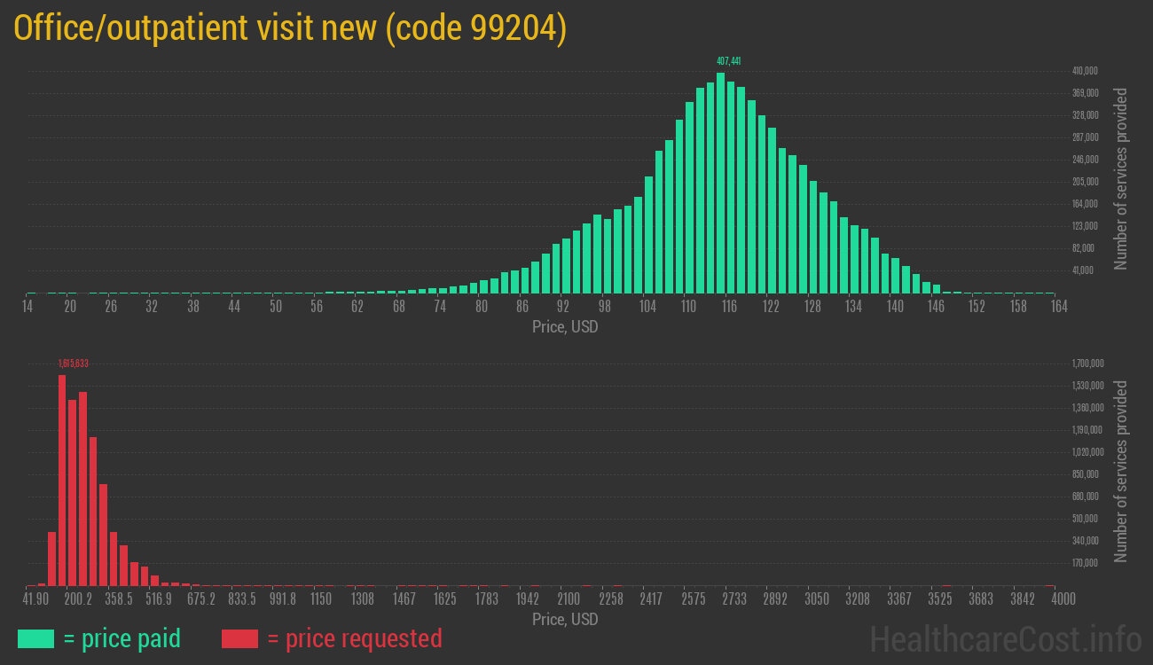Click the 407,441 peak value label

coord(728,61)
